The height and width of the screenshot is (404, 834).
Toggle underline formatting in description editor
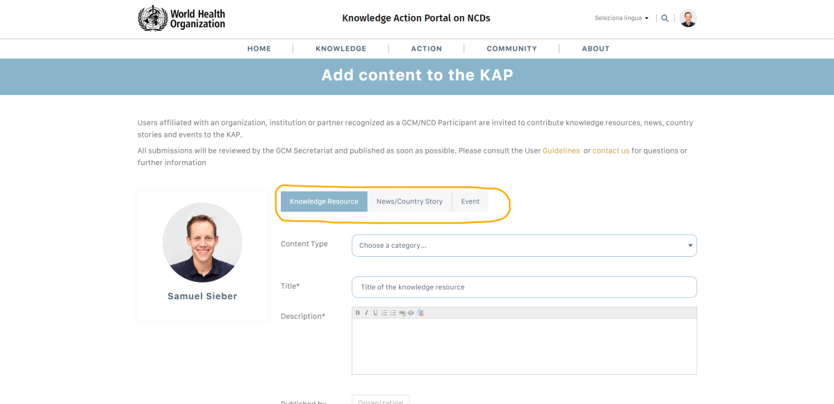375,313
